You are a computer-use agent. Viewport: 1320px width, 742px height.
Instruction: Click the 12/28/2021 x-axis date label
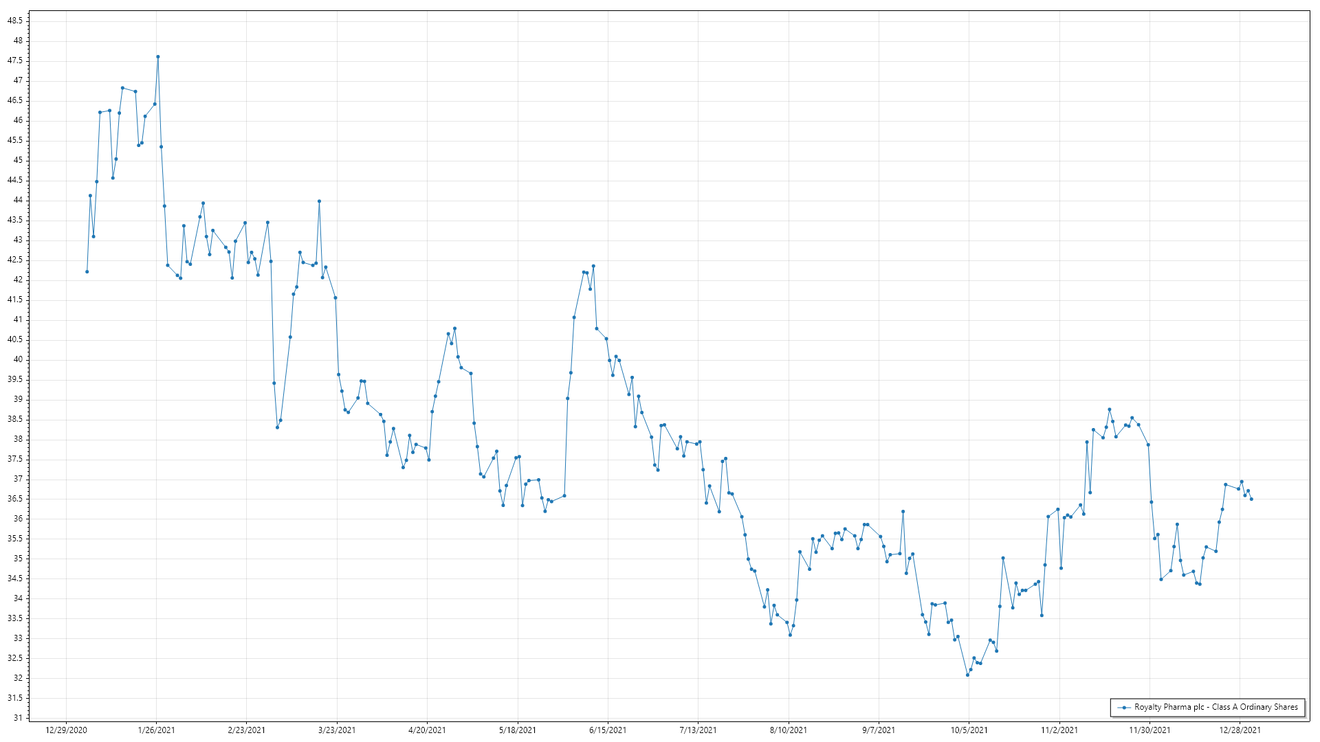1240,730
